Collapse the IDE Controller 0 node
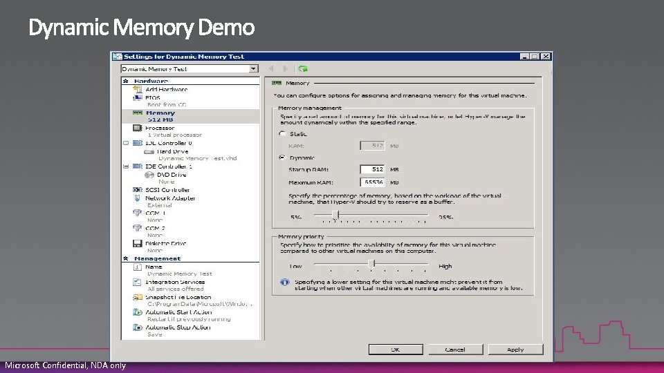The width and height of the screenshot is (664, 373). [x=126, y=143]
